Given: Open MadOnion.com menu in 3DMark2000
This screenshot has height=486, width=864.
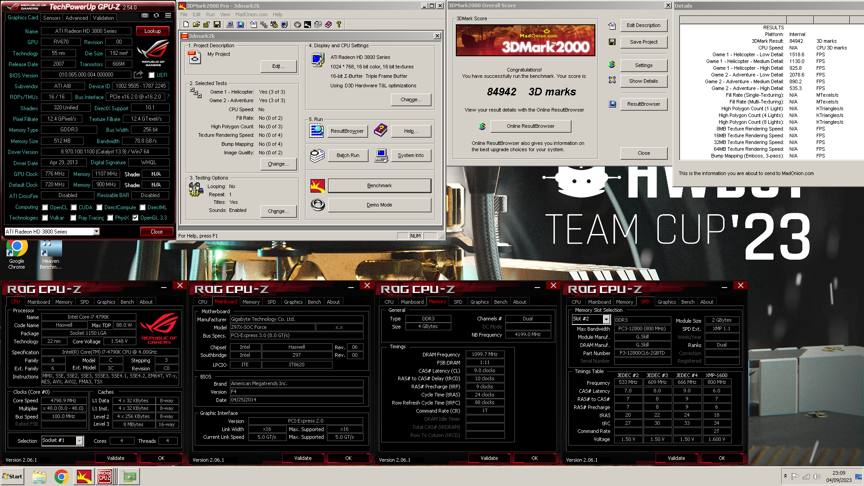Looking at the screenshot, I should [x=251, y=14].
